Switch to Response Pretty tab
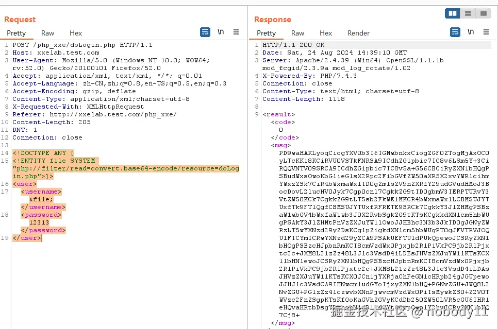This screenshot has height=329, width=498. 266,33
